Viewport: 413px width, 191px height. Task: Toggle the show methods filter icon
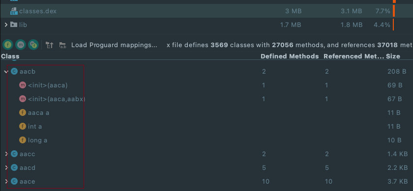[21, 45]
